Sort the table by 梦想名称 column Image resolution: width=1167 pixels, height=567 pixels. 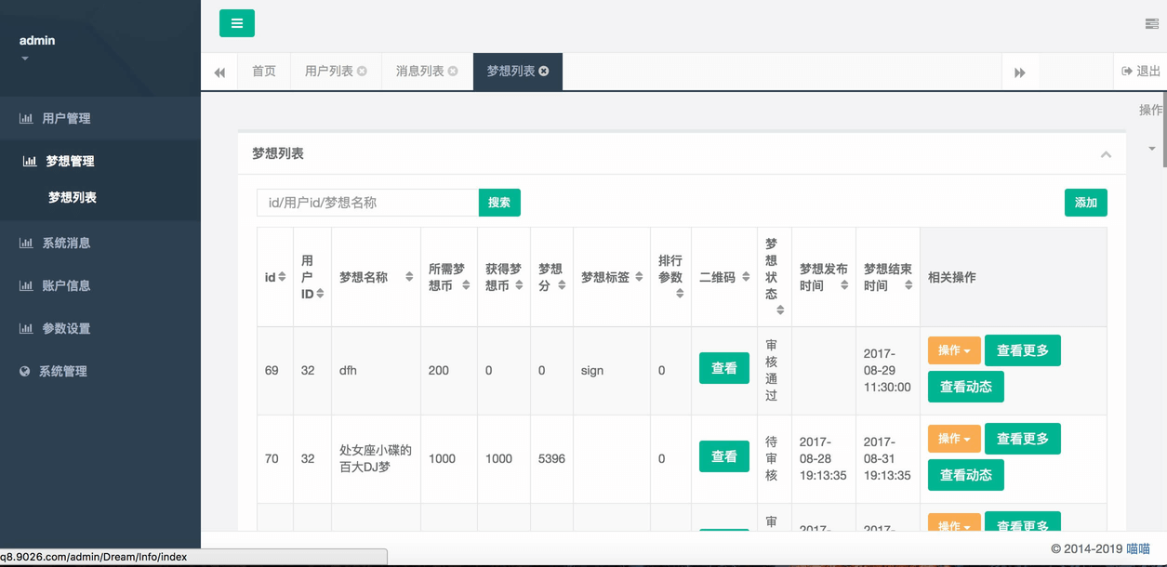[x=408, y=277]
